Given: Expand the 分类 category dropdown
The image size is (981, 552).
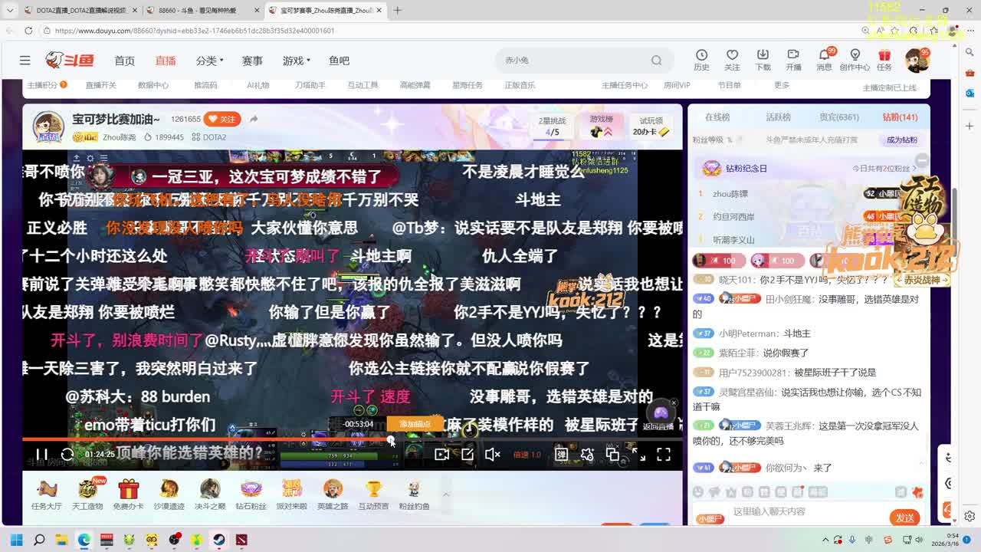Looking at the screenshot, I should (209, 61).
